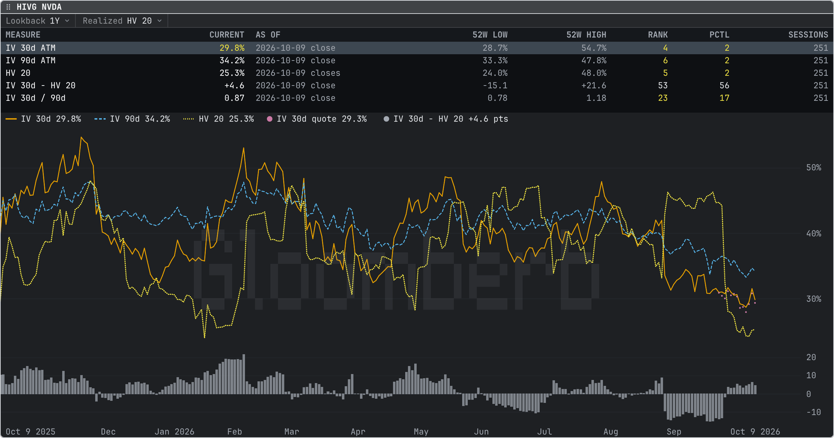Toggle the IV 30d orange line legend
The height and width of the screenshot is (438, 834).
pyautogui.click(x=43, y=119)
